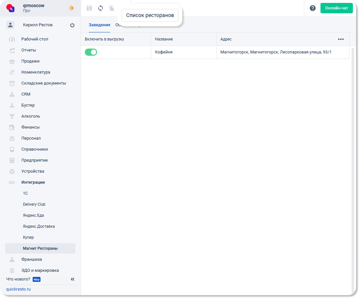Click the refresh sync icon in toolbar

(100, 8)
